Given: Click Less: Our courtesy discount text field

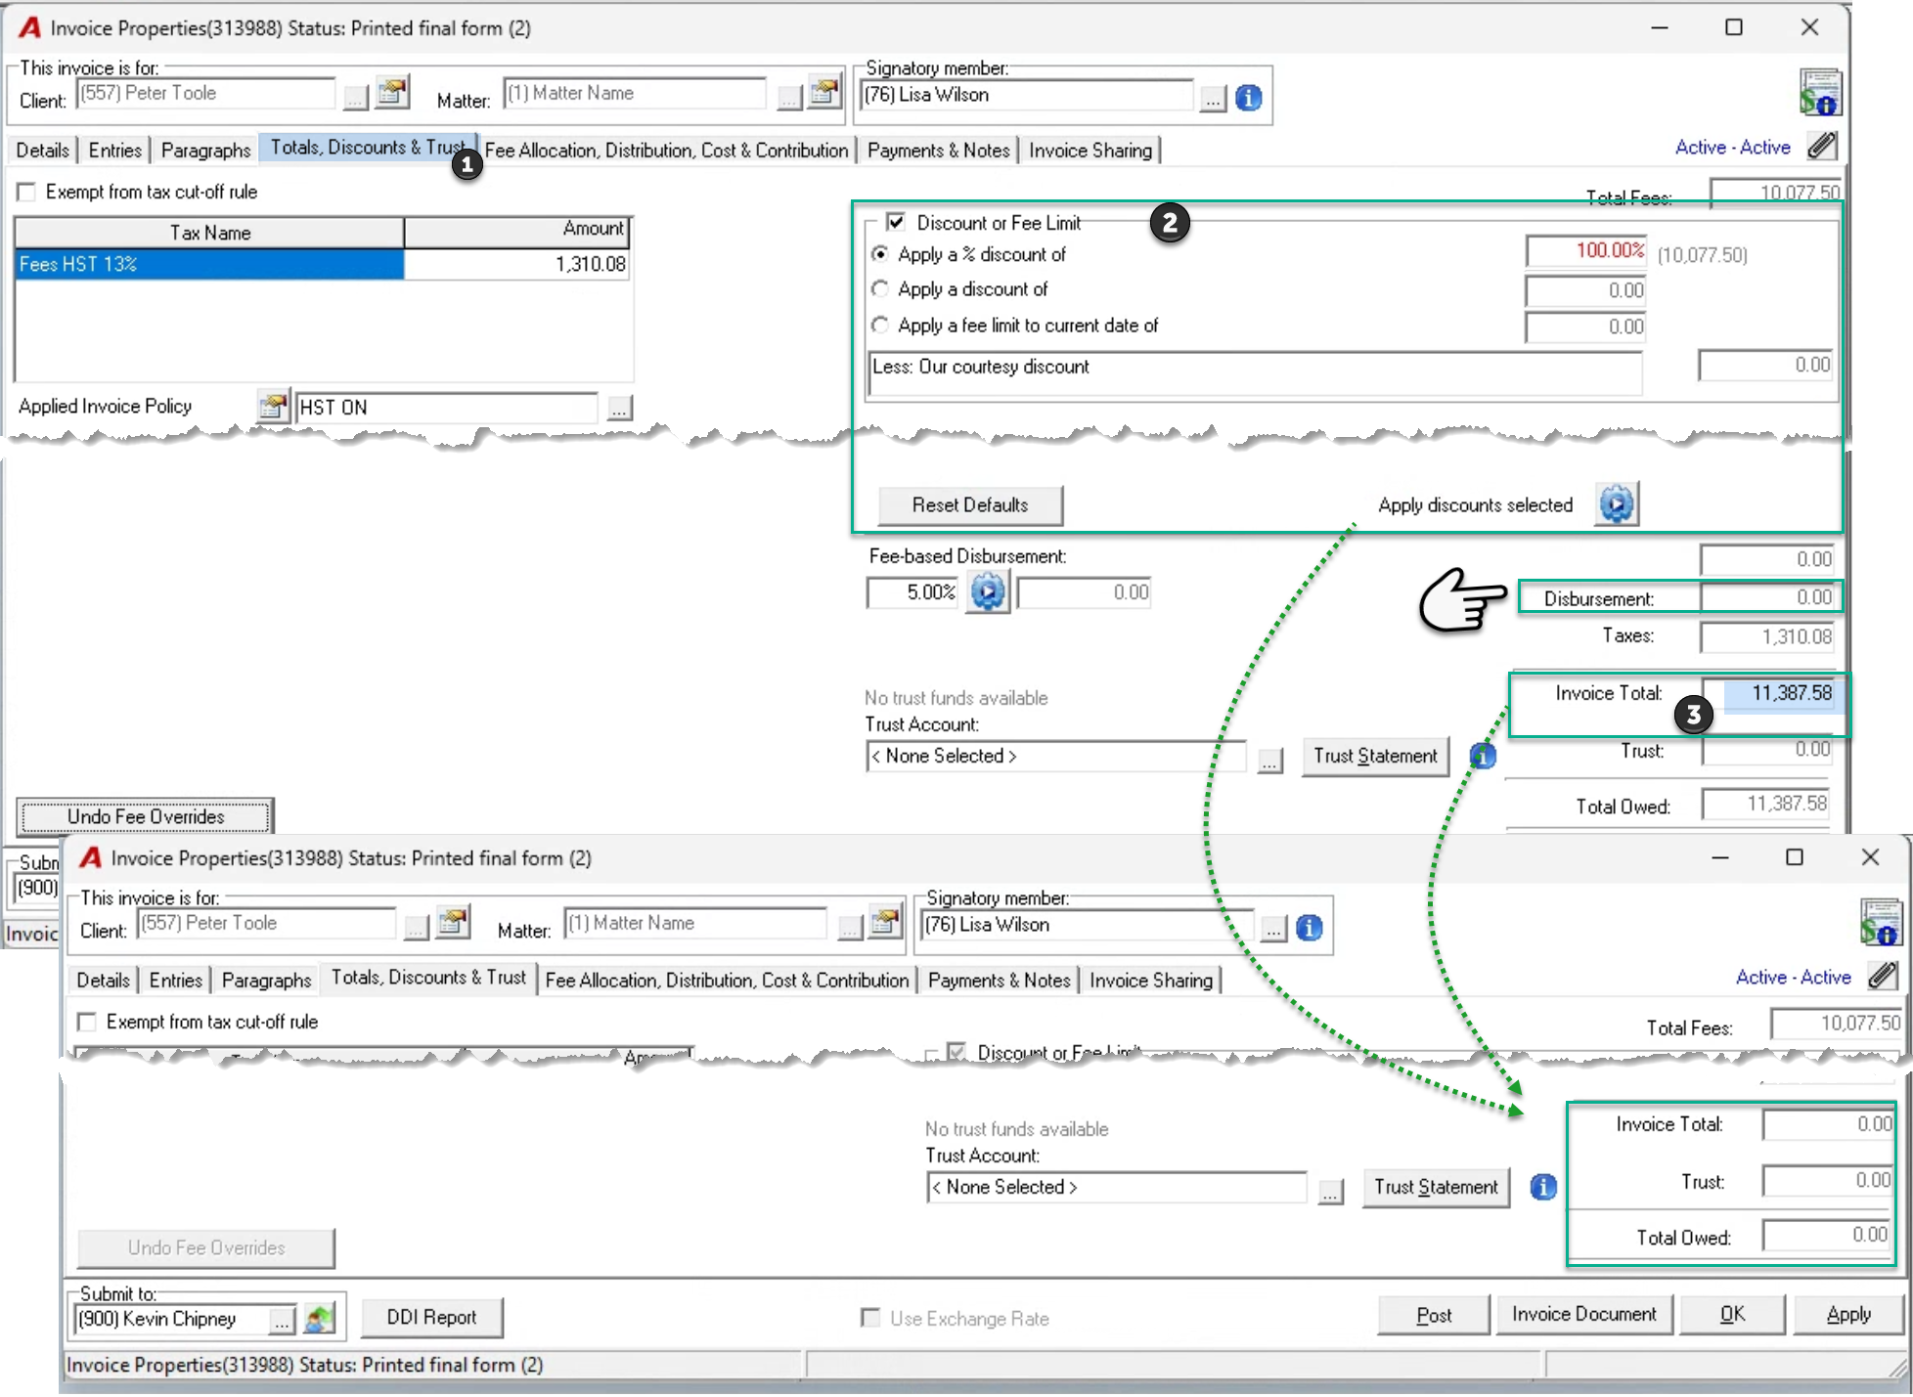Looking at the screenshot, I should tap(1255, 373).
